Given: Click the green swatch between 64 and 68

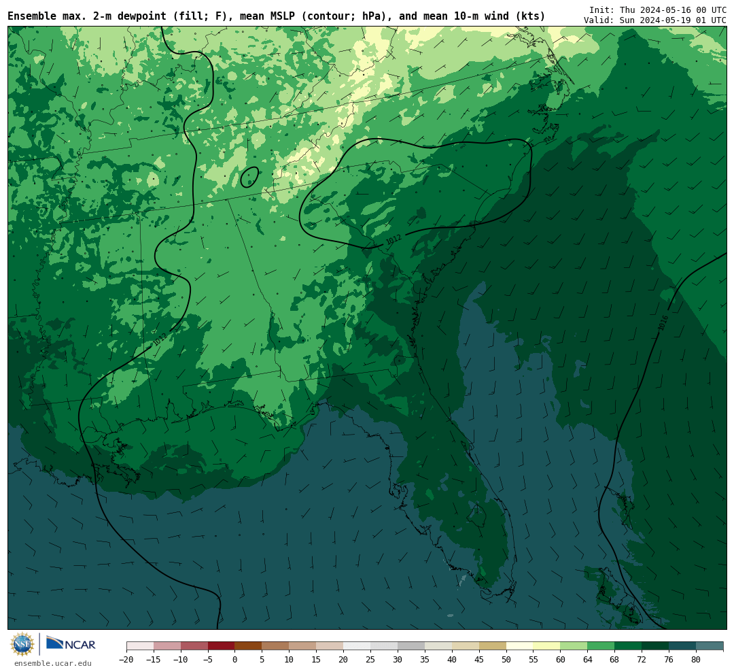Looking at the screenshot, I should [x=601, y=645].
